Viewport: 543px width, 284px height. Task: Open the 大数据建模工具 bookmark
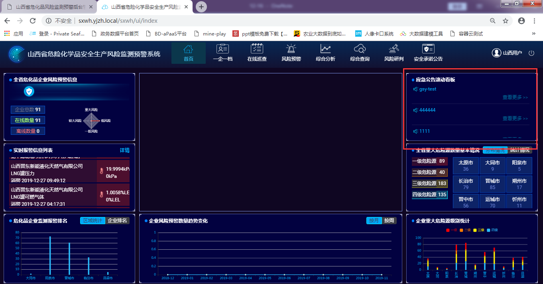tap(422, 34)
